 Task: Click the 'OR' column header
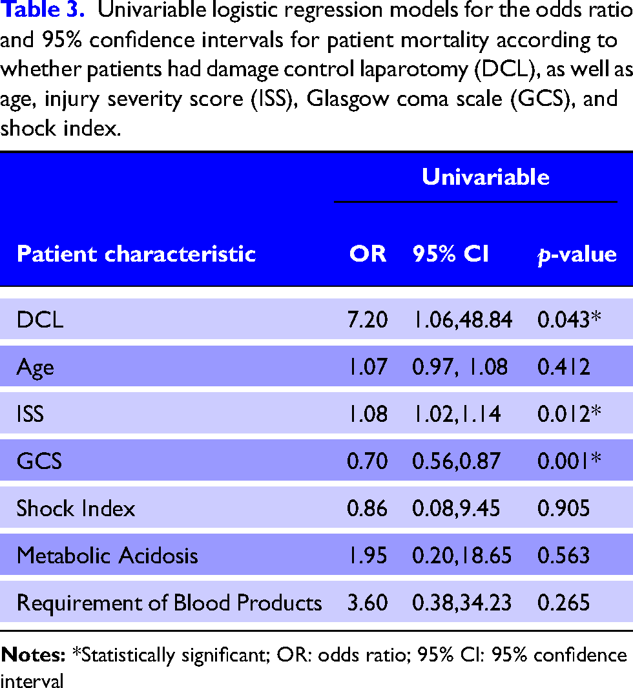(x=368, y=254)
